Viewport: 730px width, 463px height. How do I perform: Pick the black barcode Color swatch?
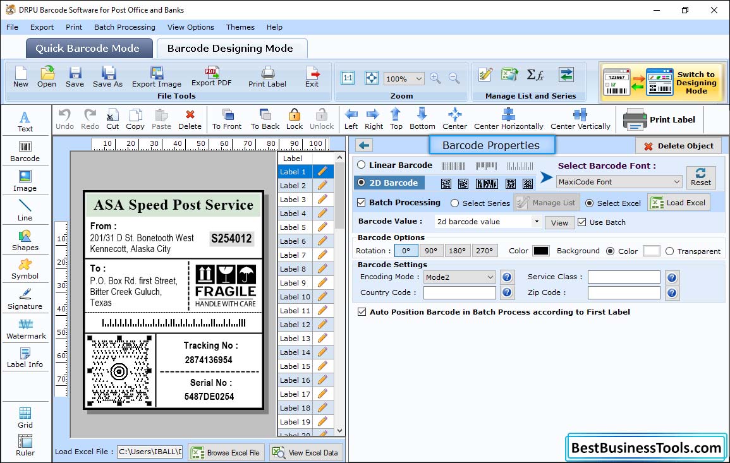540,251
